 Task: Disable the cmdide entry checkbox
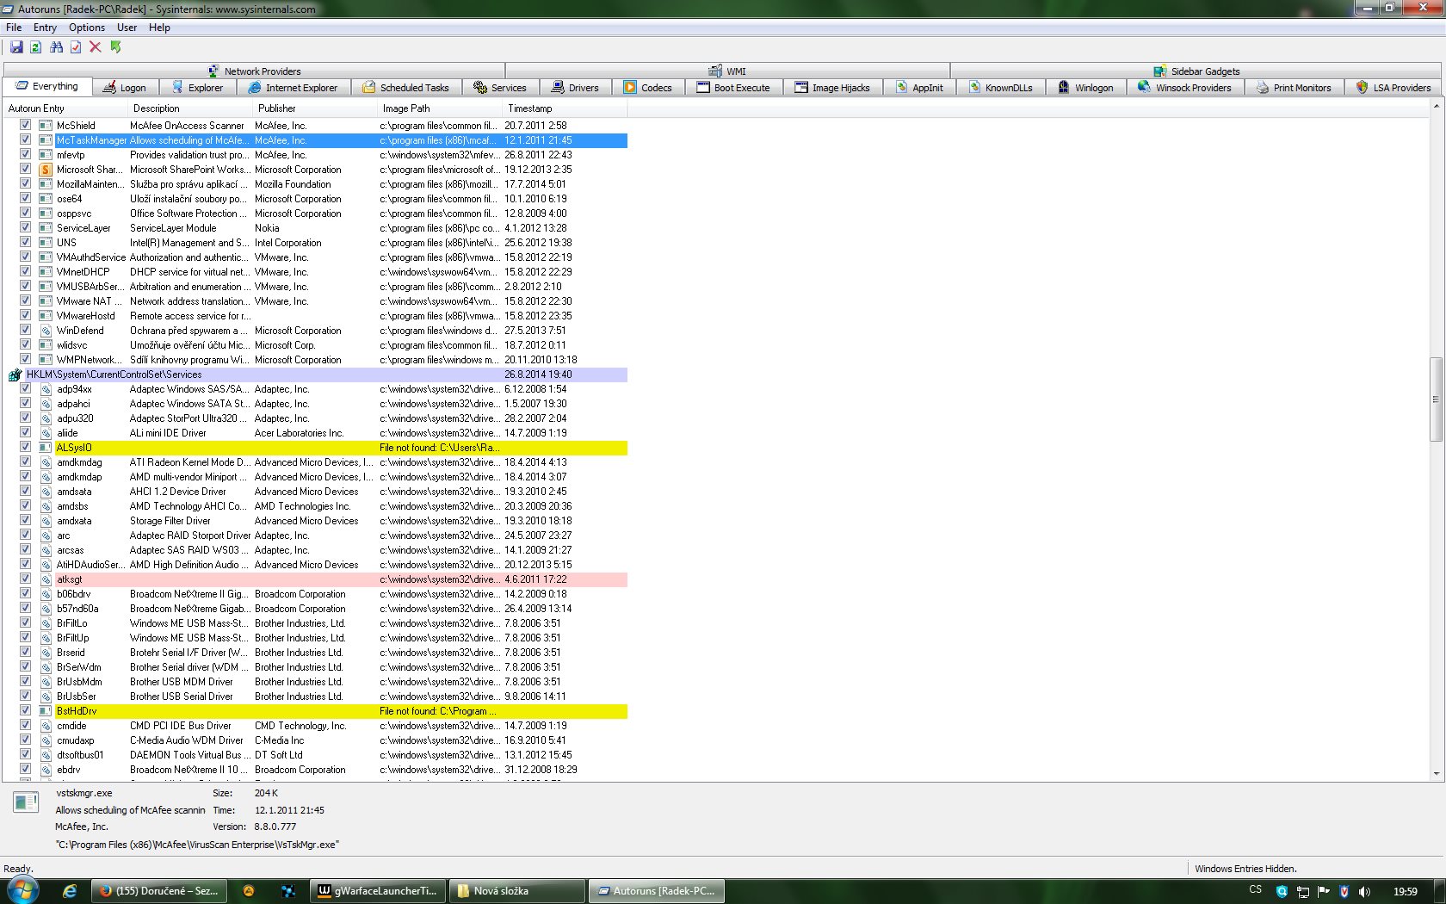point(26,725)
